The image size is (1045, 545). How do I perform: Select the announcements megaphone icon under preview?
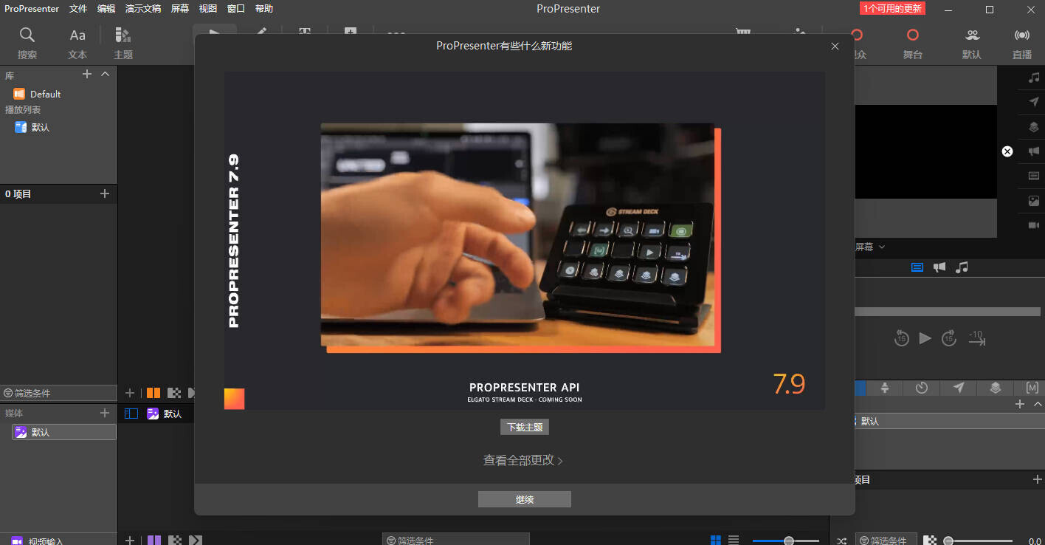point(939,267)
